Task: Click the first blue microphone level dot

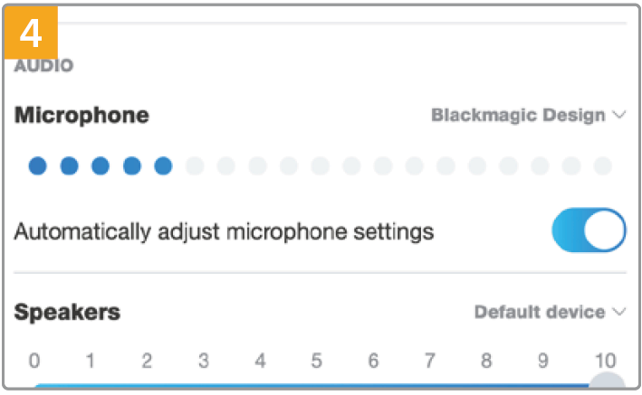Action: pos(37,166)
